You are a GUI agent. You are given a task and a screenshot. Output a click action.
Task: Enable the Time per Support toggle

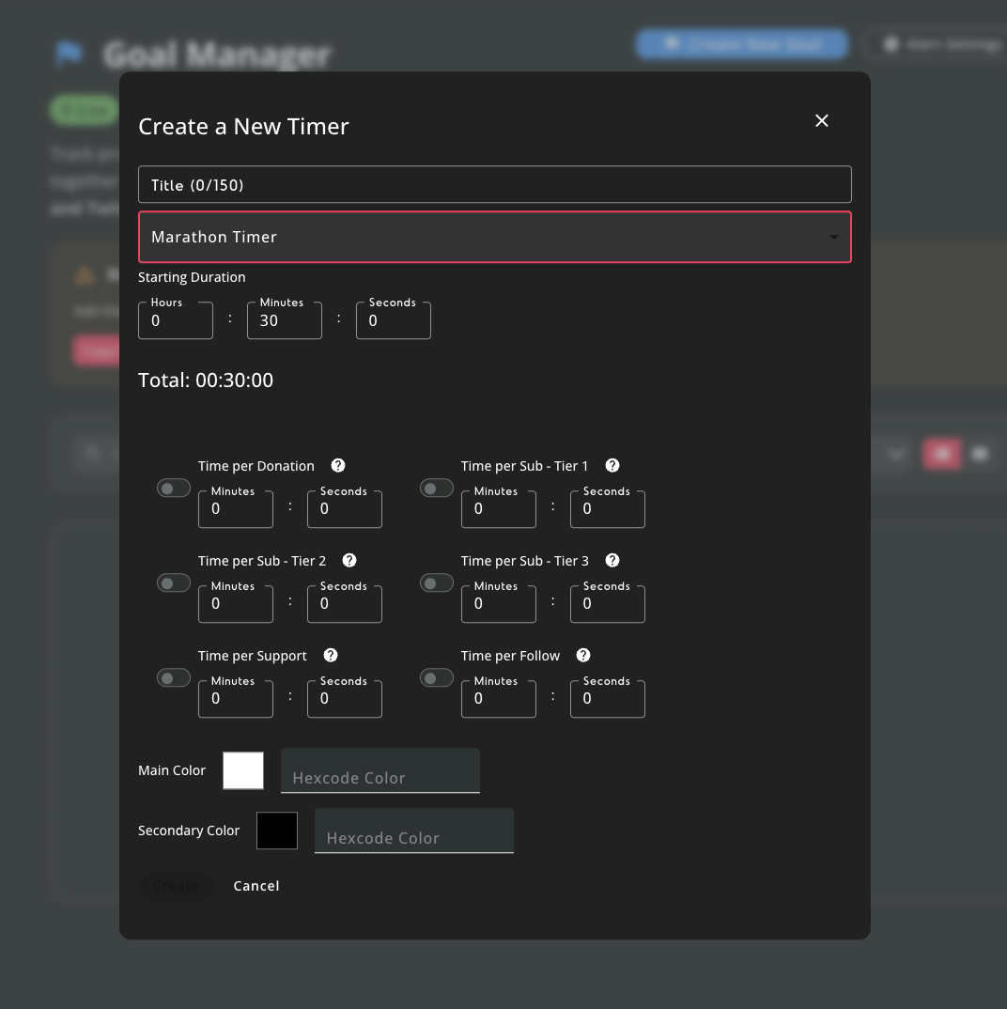174,677
